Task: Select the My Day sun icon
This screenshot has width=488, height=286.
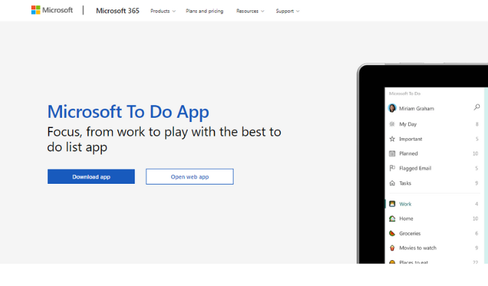Action: pos(392,124)
